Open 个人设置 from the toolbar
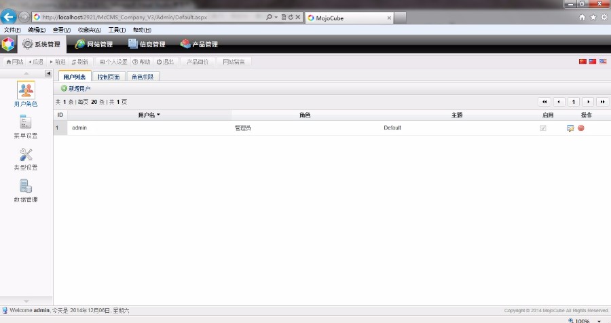Image resolution: width=611 pixels, height=323 pixels. pos(114,62)
